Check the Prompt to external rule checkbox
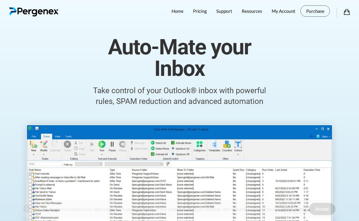Screen dimensions: 359x221 click(x=30, y=185)
